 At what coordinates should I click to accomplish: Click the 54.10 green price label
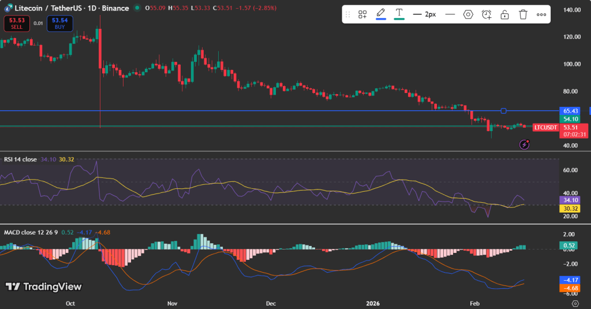tap(570, 119)
